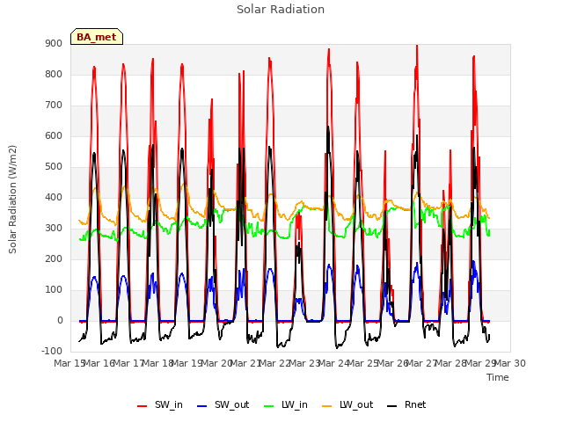563x422 pixels.
Task: Click the SW_out legend entry
Action: (223, 404)
